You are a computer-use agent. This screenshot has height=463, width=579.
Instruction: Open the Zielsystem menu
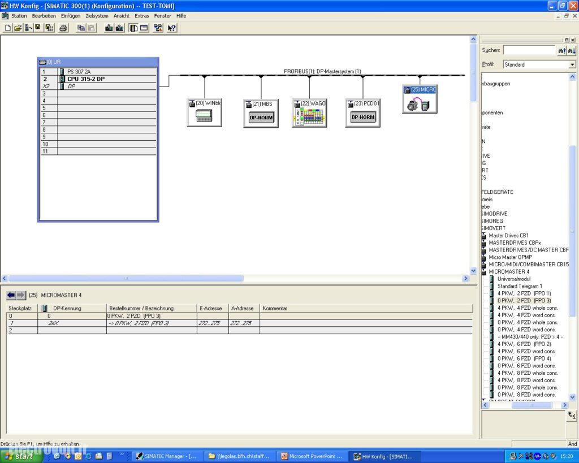[x=97, y=16]
